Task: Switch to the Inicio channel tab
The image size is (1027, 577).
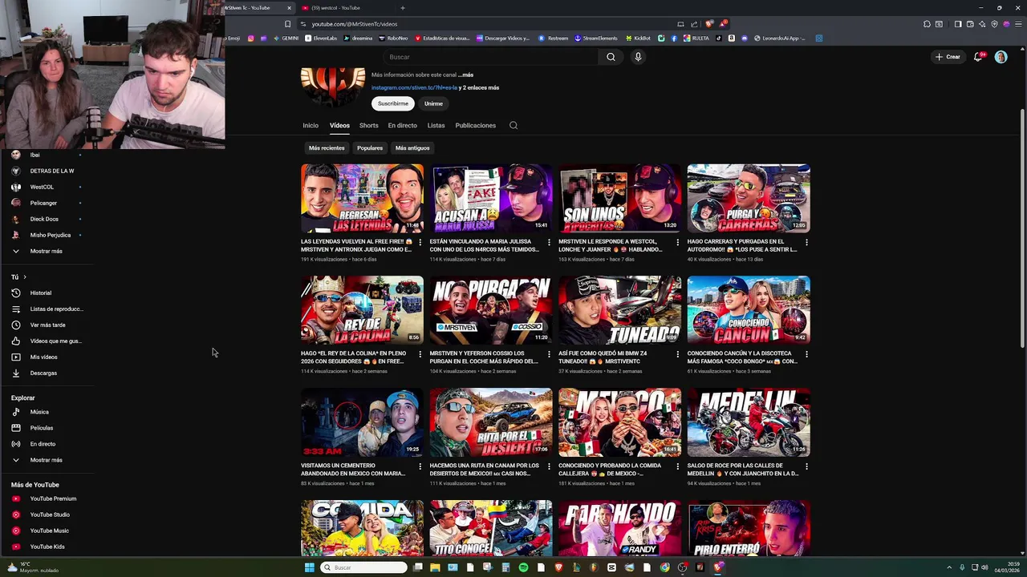Action: [x=311, y=125]
